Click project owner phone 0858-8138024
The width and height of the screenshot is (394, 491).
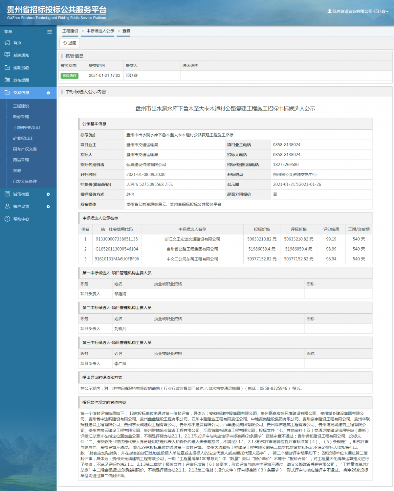tap(287, 145)
